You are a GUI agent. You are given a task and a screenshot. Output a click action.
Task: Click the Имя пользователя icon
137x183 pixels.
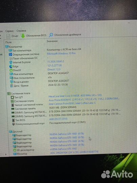pyautogui.click(x=12, y=78)
